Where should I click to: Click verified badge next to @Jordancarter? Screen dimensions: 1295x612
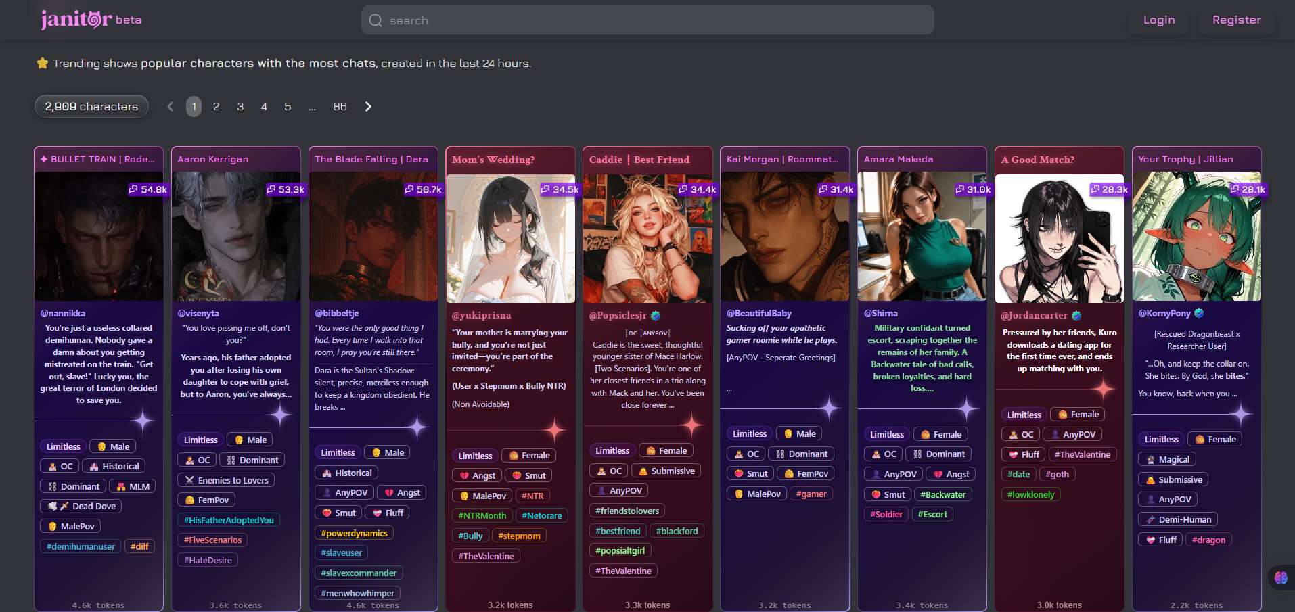pyautogui.click(x=1076, y=315)
